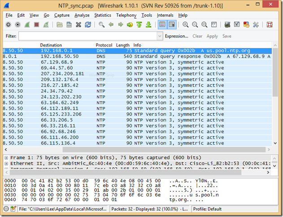Screen dimensions: 283x217
Task: Open the Analyze menu
Action: point(82,15)
